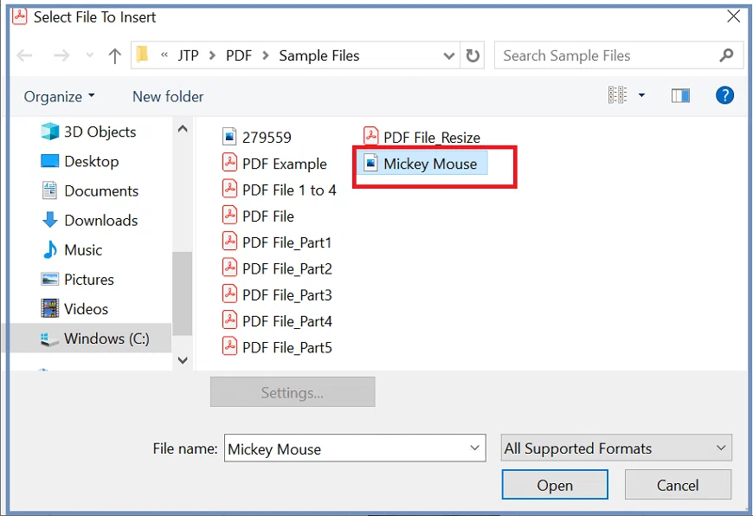Select Videos in the sidebar
Screen dimensions: 753x516
[75, 309]
